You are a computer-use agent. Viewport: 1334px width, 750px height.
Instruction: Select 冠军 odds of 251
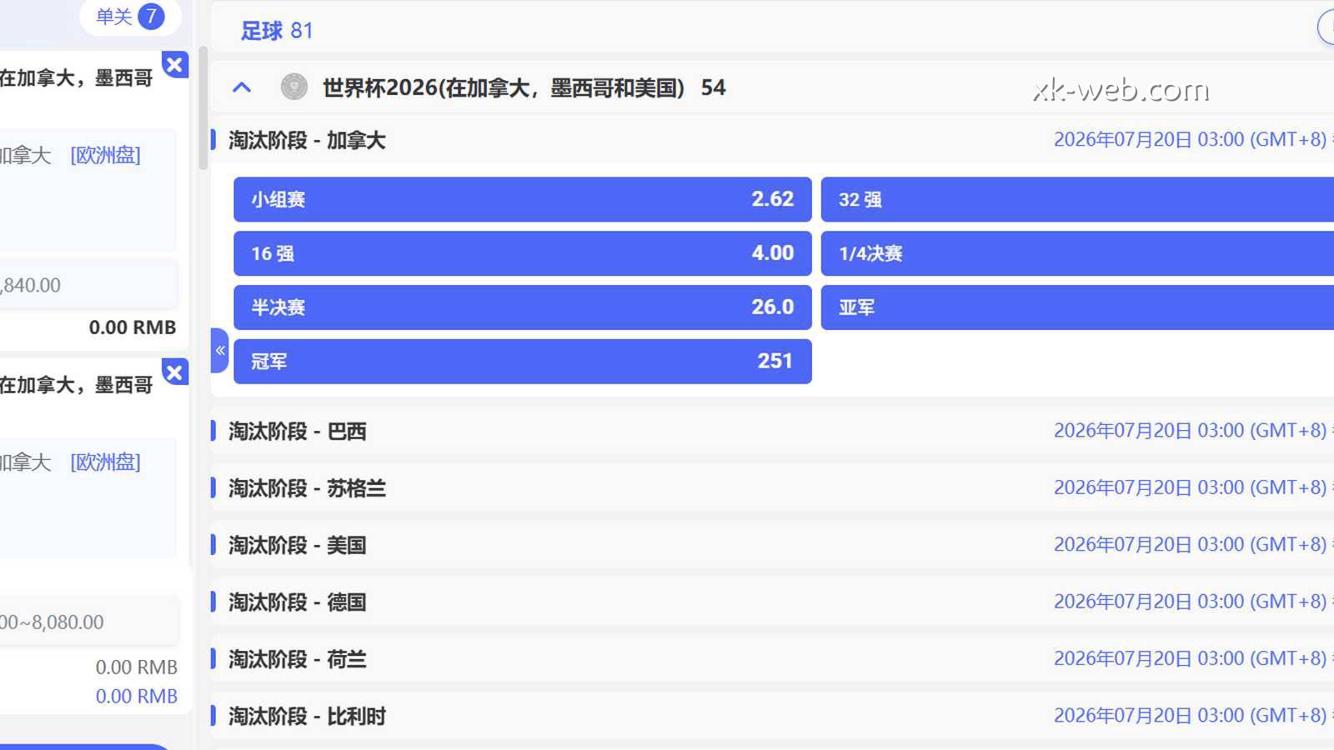[x=521, y=361]
